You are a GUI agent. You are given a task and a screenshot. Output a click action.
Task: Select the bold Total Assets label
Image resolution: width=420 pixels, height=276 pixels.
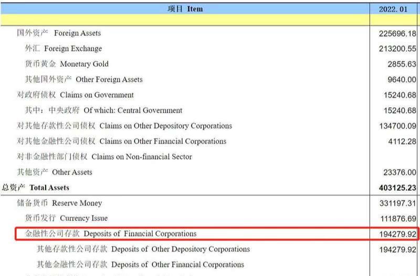[x=36, y=188]
